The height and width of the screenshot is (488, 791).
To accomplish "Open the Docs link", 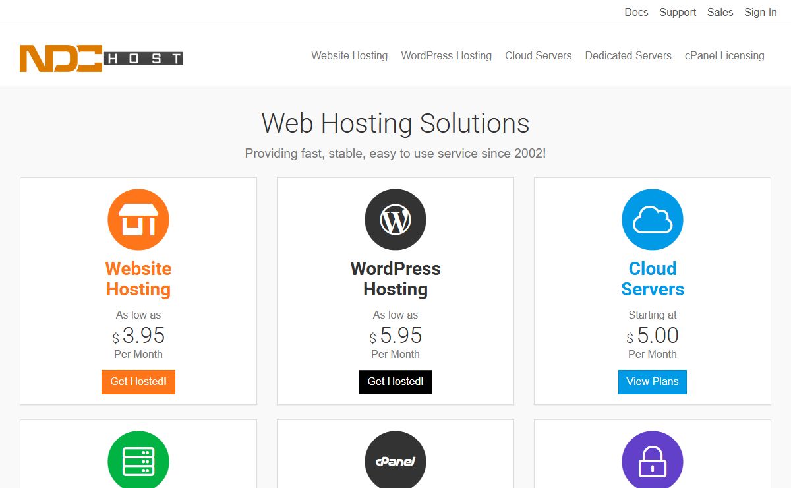I will tap(636, 12).
